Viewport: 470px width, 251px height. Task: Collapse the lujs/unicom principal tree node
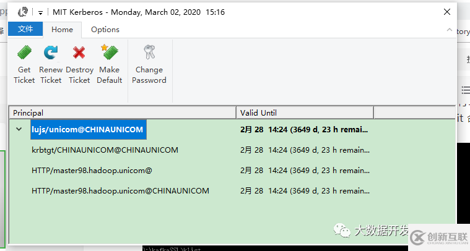click(19, 129)
